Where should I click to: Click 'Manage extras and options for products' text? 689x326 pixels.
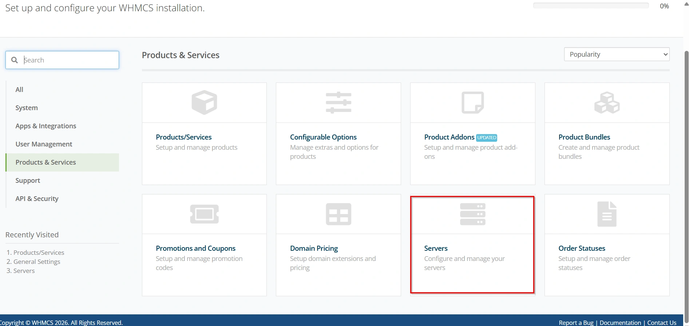point(334,152)
